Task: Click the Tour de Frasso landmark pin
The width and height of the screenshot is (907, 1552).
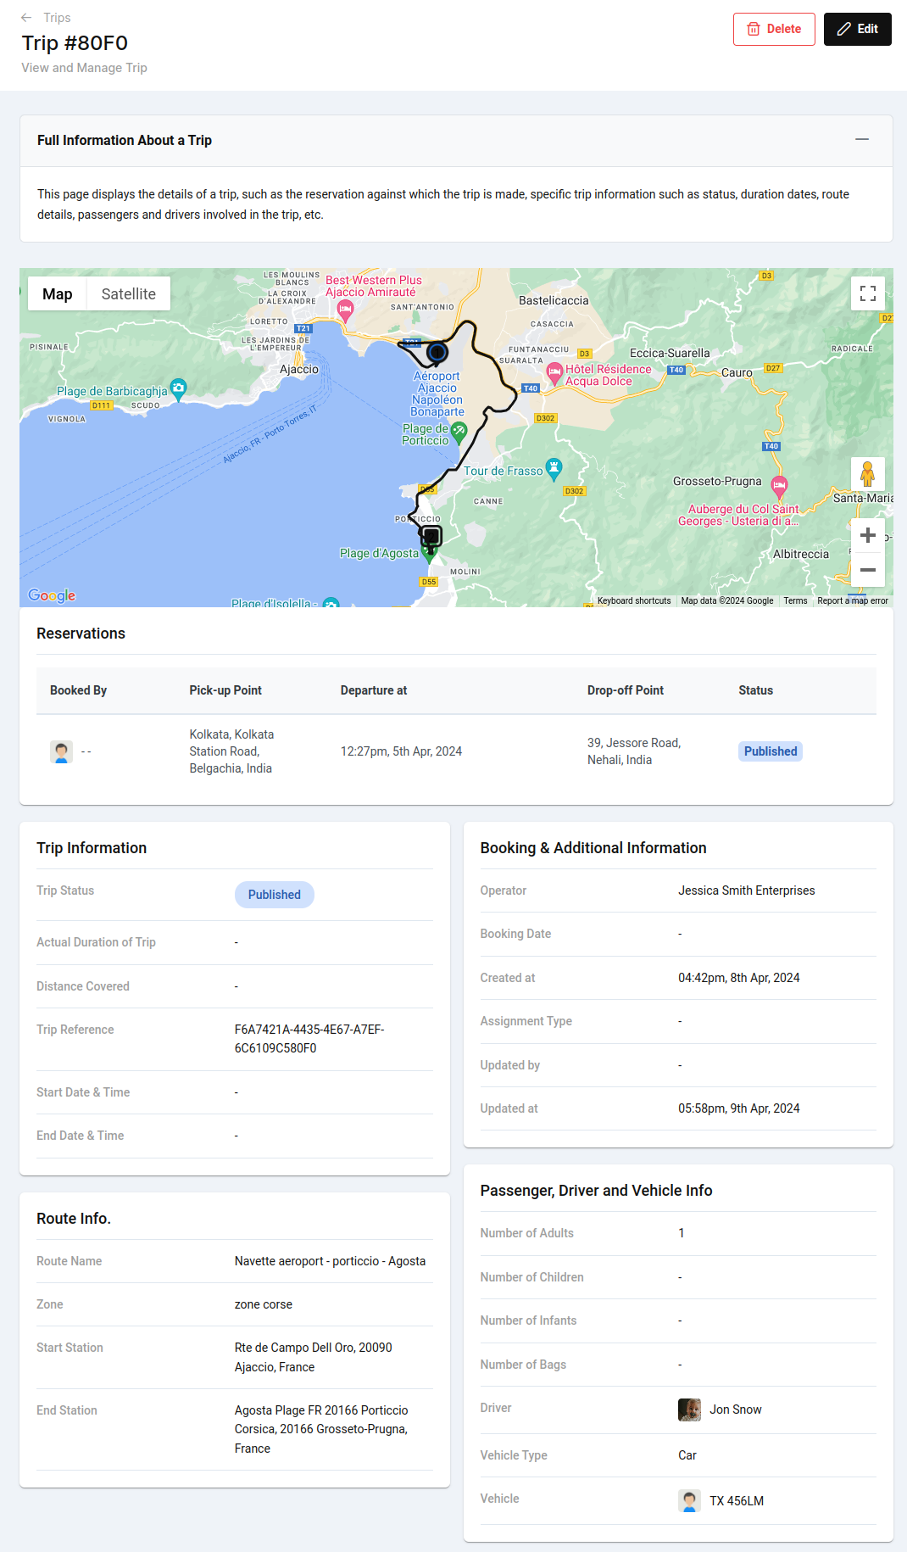Action: click(x=554, y=466)
